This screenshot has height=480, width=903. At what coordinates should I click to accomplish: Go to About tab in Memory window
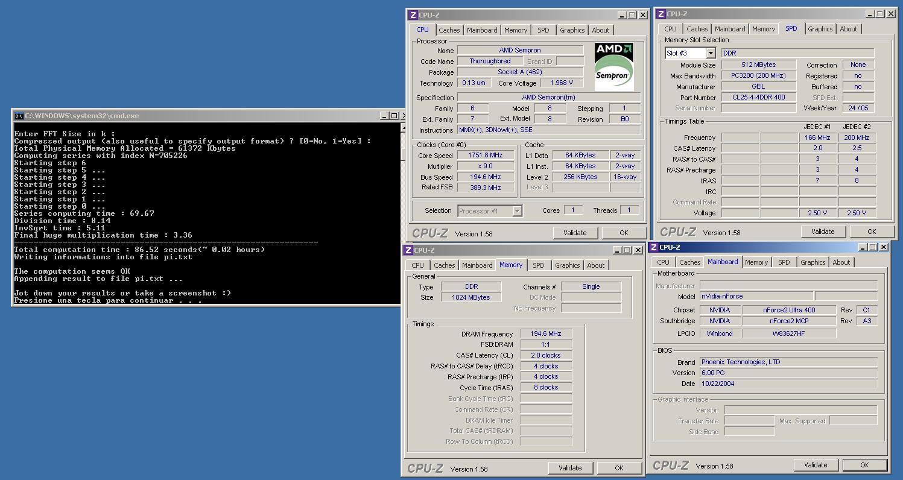595,265
